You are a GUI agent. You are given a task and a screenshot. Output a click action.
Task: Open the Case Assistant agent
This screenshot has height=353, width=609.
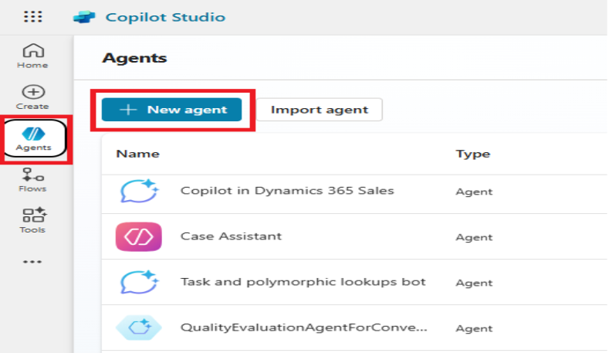pyautogui.click(x=231, y=236)
